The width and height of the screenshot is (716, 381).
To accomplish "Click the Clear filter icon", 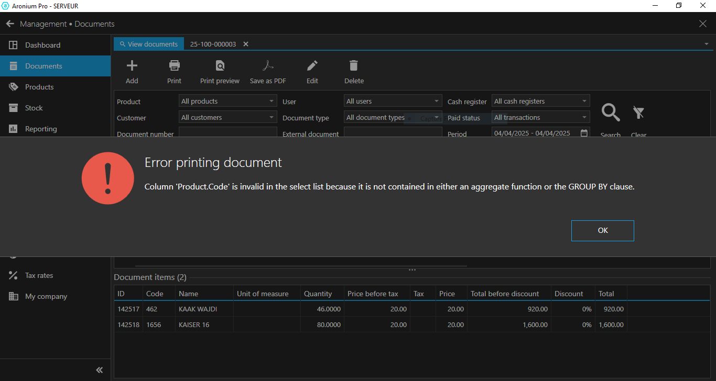I will [638, 113].
